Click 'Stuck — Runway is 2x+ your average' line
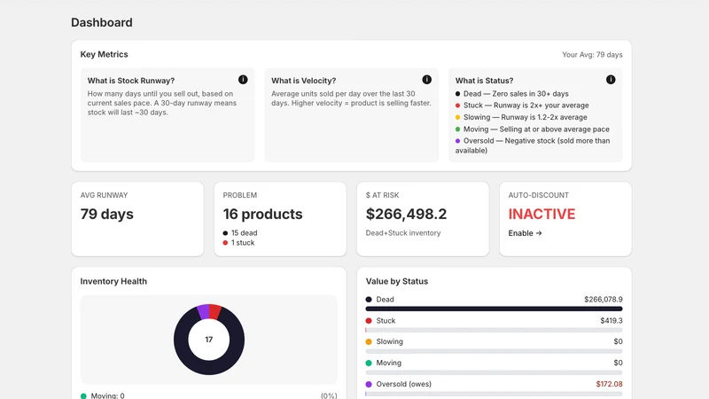 (522, 106)
